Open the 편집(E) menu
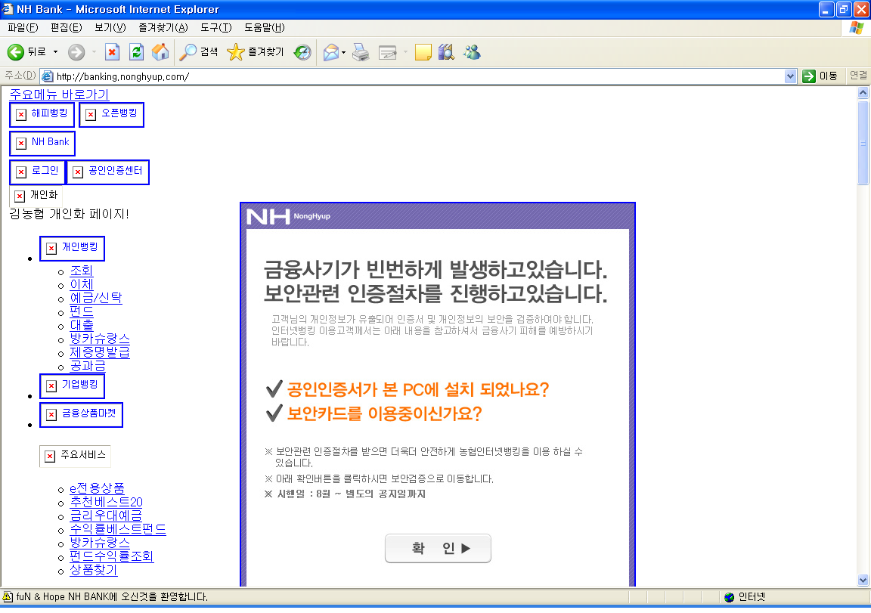 66,27
